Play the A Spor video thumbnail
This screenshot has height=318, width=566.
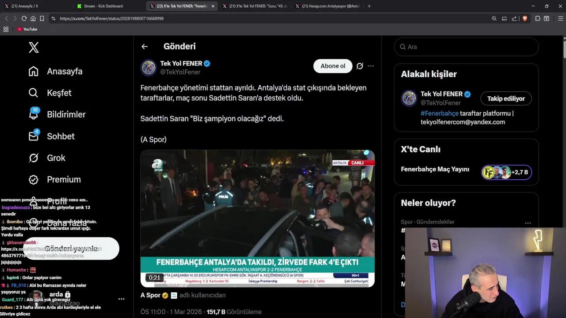(257, 219)
